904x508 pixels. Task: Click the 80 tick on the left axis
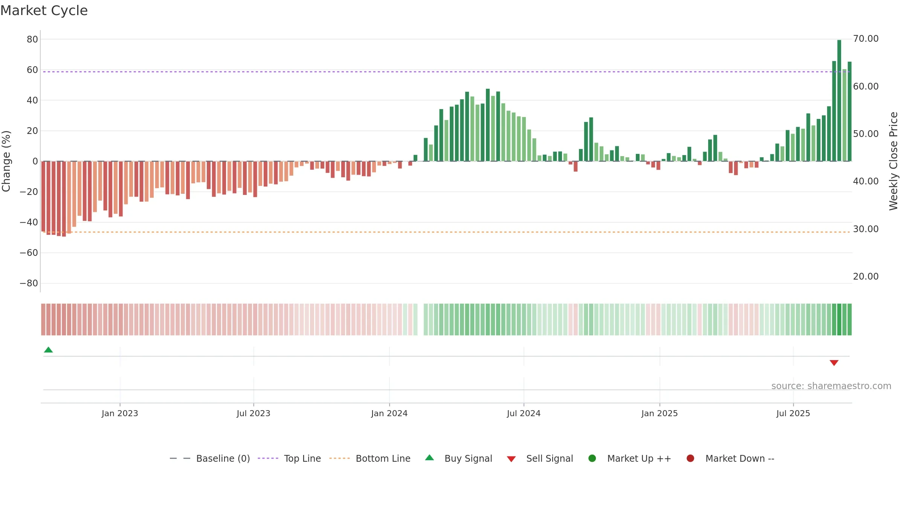pyautogui.click(x=32, y=39)
